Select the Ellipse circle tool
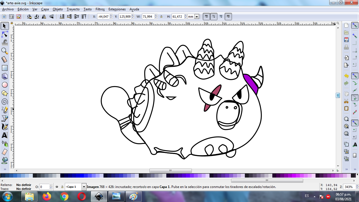The image size is (359, 202). click(4, 85)
